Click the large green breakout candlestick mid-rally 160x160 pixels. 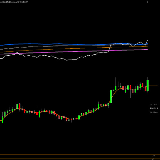pyautogui.click(x=111, y=97)
